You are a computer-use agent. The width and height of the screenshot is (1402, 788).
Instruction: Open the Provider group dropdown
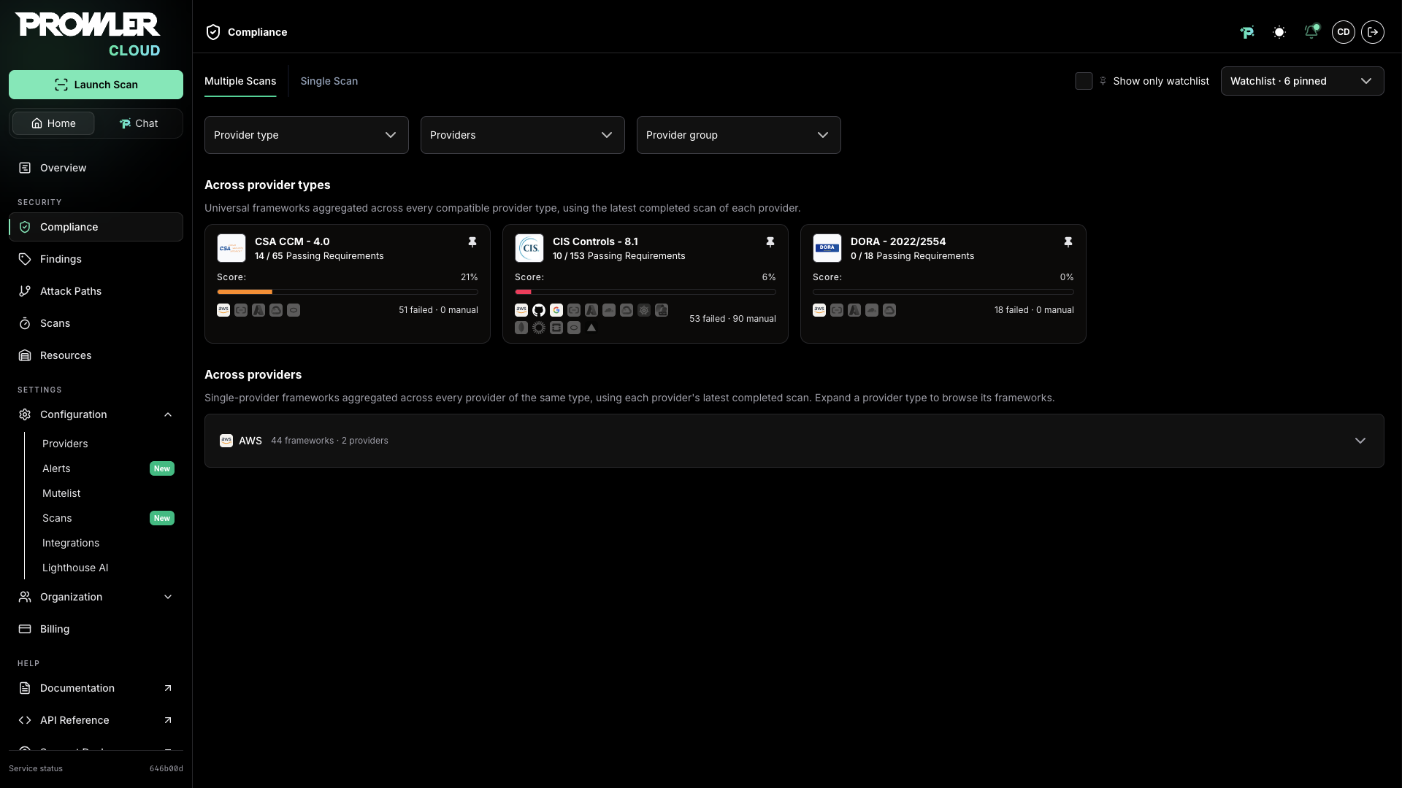coord(739,135)
